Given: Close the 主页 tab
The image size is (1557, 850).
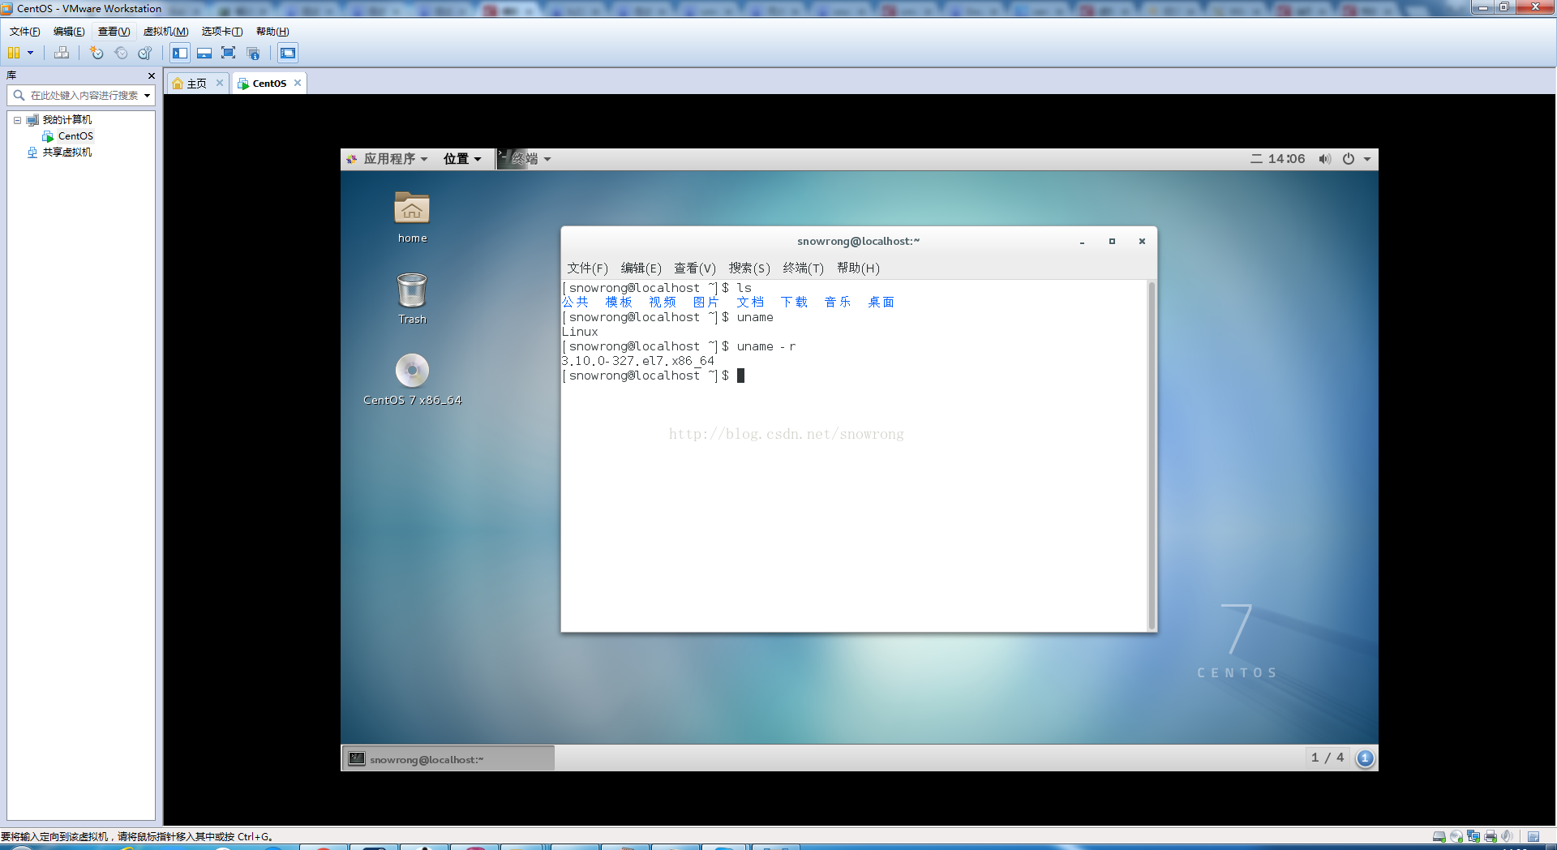Looking at the screenshot, I should click(220, 83).
